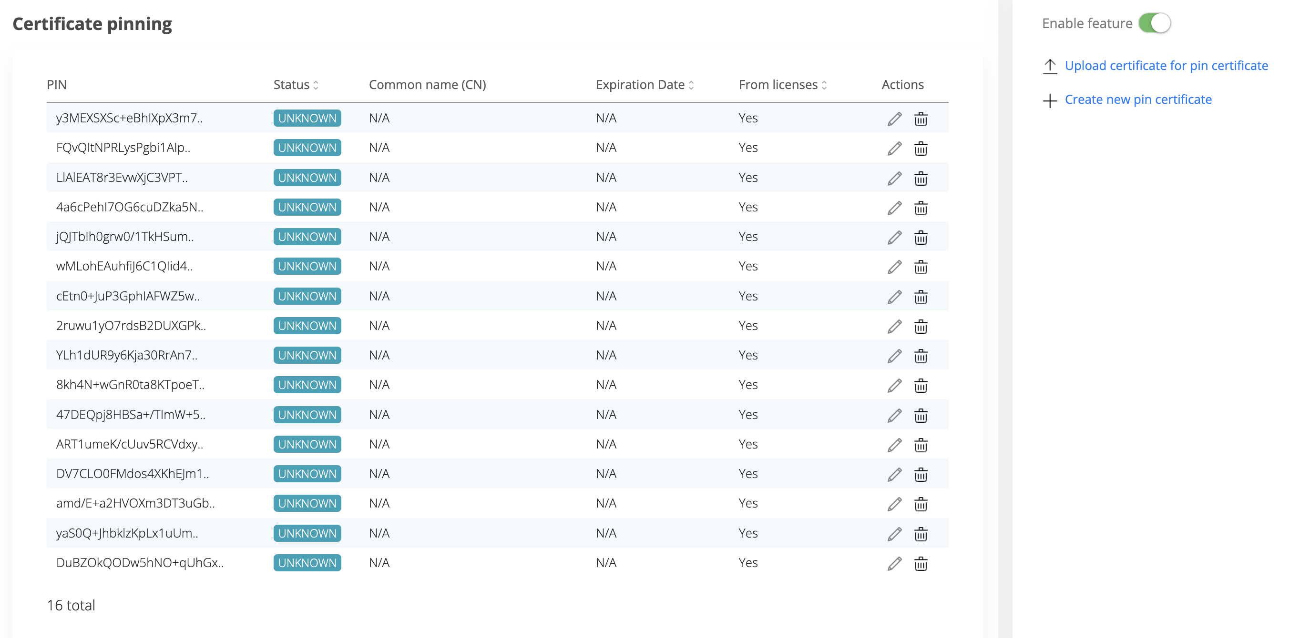
Task: Disable the Enable feature toggle
Action: pos(1155,23)
